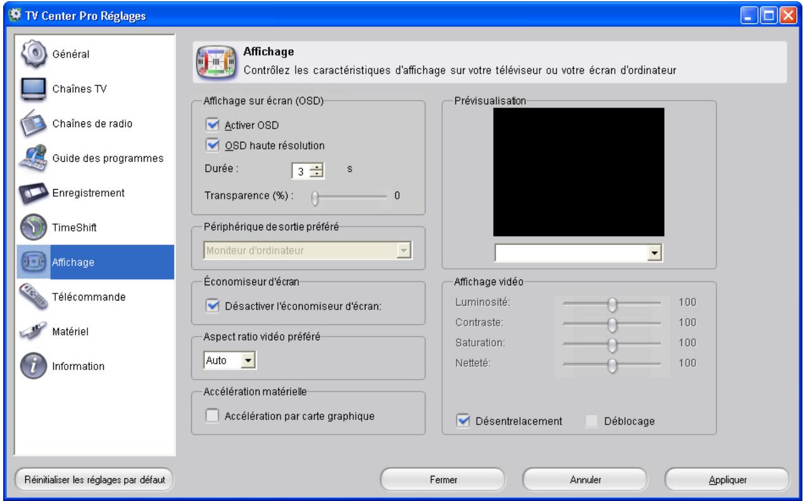803x501 pixels.
Task: Open the Général settings page
Action: click(x=94, y=53)
